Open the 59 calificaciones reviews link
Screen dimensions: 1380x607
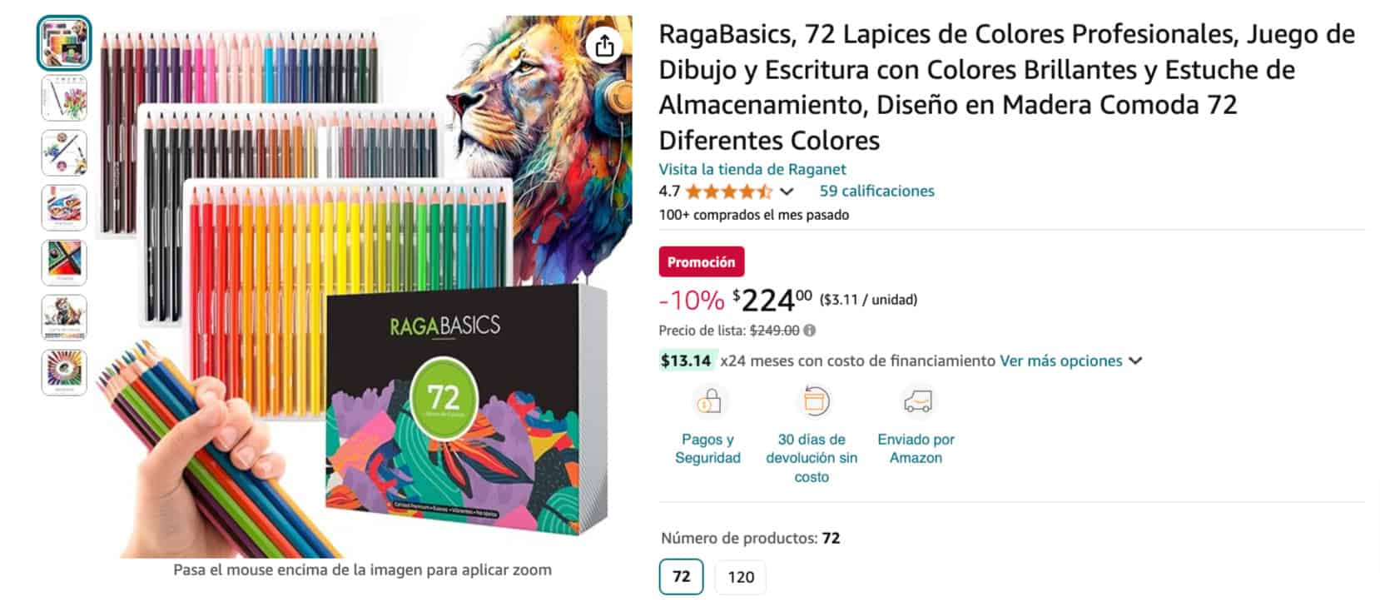(876, 191)
